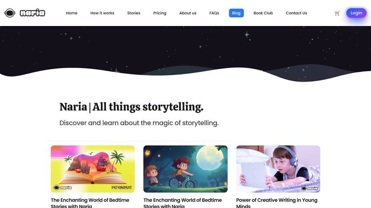This screenshot has width=371, height=208.
Task: Open the Book Club page
Action: pos(263,13)
